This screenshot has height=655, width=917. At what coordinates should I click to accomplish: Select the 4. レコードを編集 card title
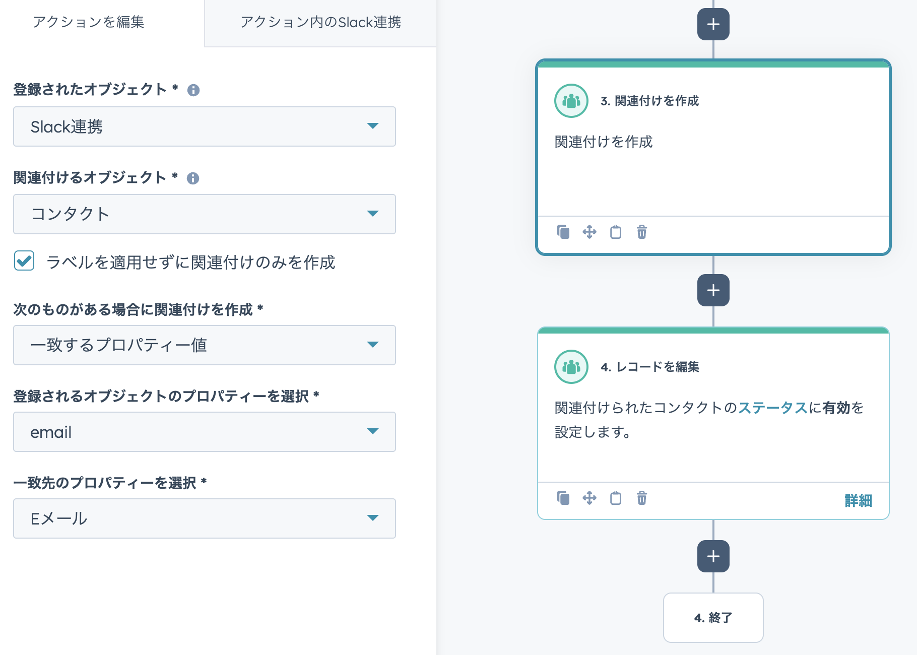click(649, 367)
